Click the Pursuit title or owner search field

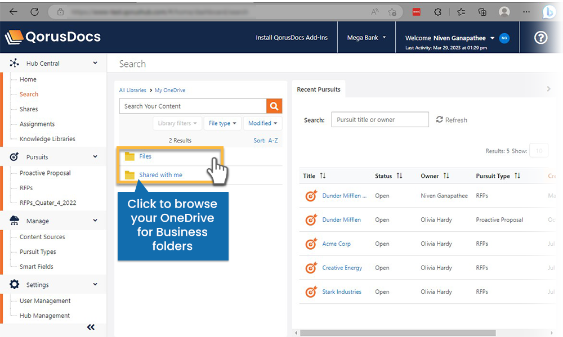(380, 119)
